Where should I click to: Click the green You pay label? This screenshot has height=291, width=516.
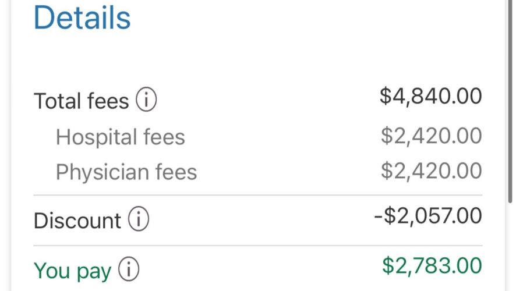pos(72,271)
